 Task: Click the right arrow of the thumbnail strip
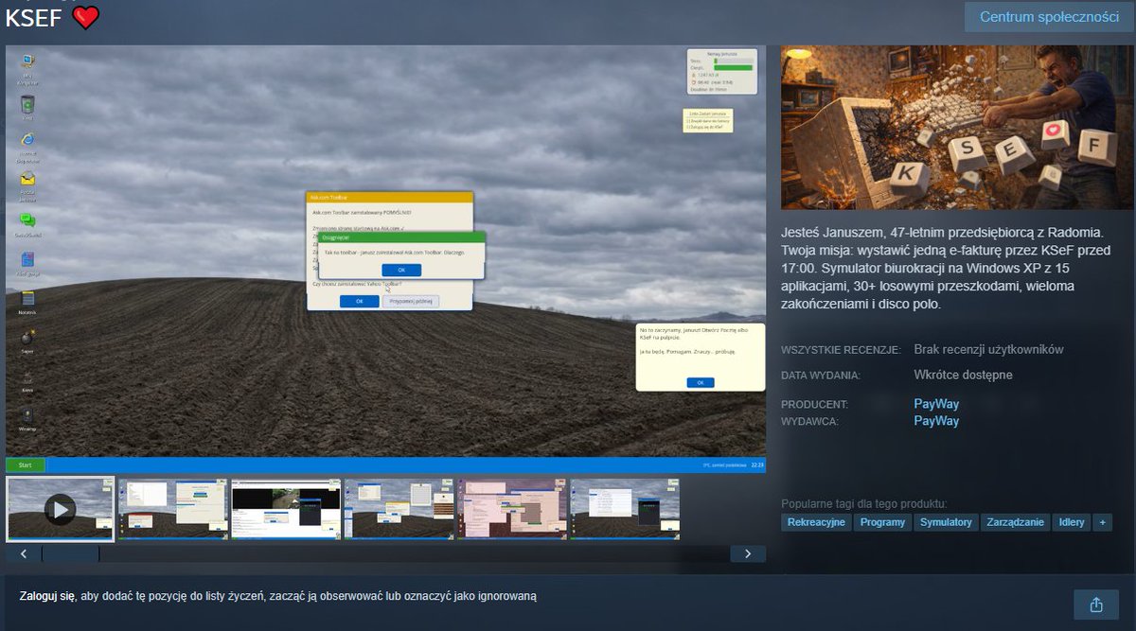pyautogui.click(x=748, y=553)
